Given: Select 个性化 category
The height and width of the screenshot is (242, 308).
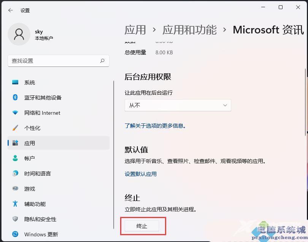Looking at the screenshot, I should pyautogui.click(x=58, y=128).
